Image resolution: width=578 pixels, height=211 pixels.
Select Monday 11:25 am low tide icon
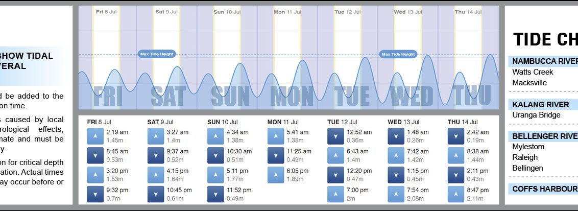[x=276, y=155]
